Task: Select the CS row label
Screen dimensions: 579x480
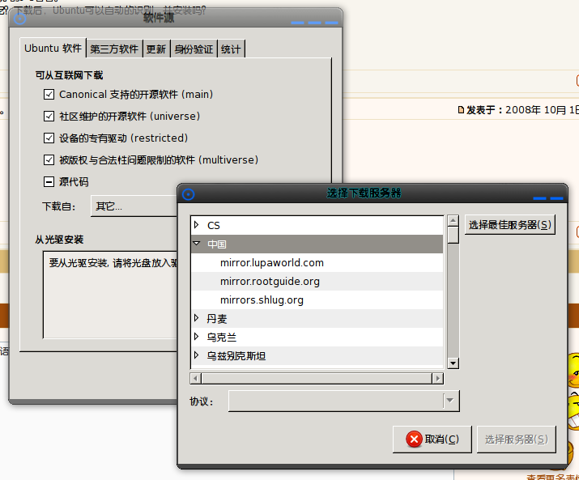Action: [214, 225]
